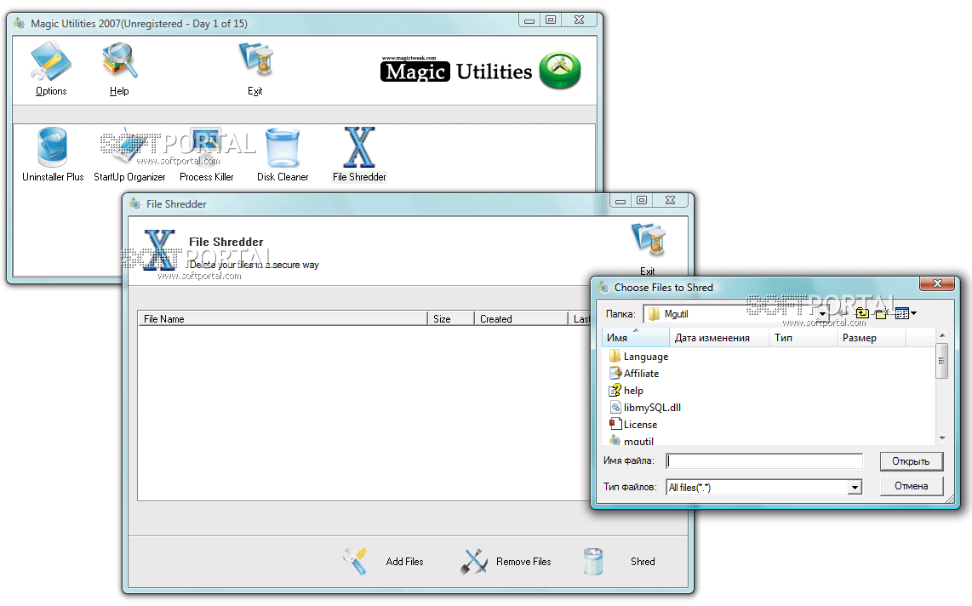Click the file list scrollbar thumb
Screen dimensions: 972x606
[x=942, y=361]
